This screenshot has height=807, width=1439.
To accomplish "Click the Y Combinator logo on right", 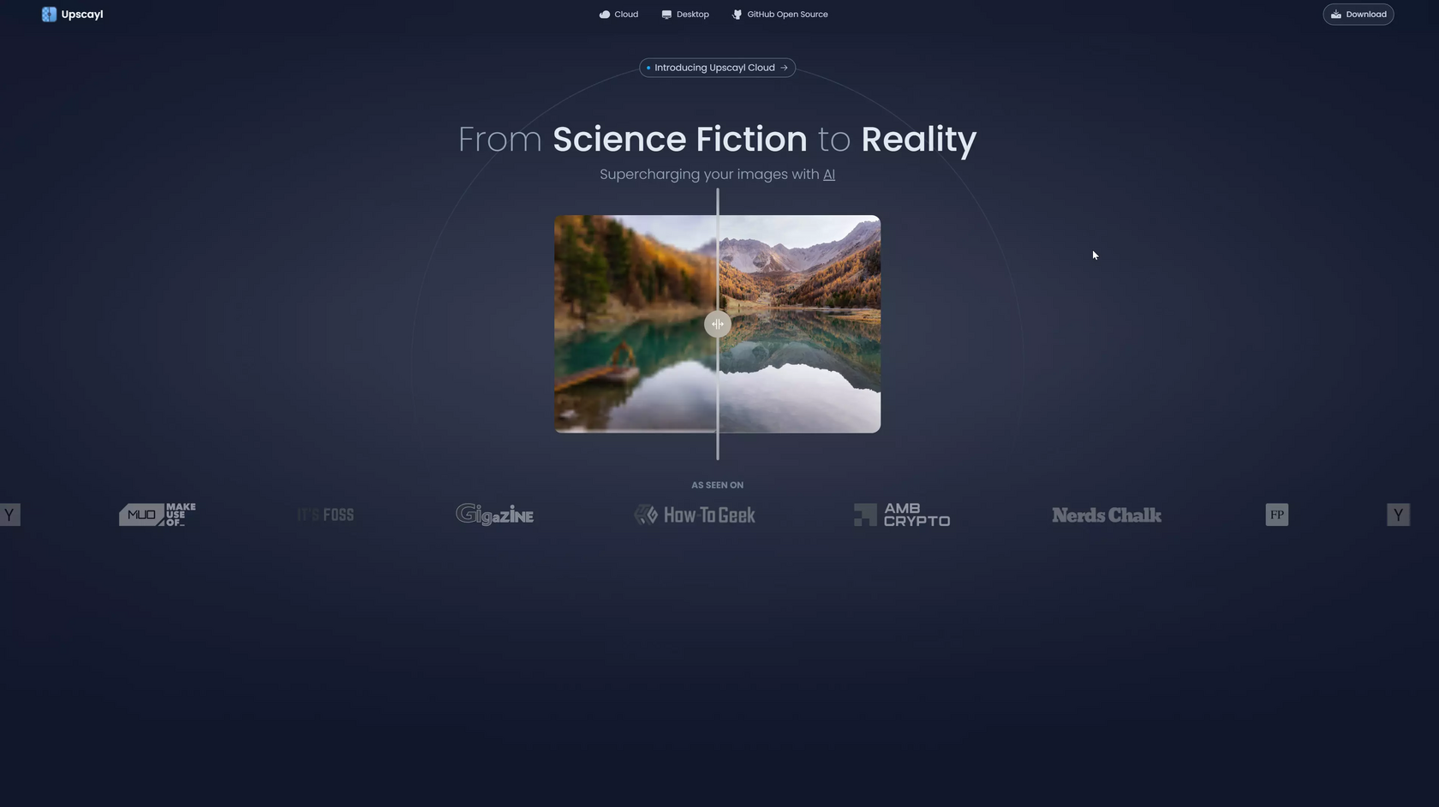I will pyautogui.click(x=1398, y=515).
